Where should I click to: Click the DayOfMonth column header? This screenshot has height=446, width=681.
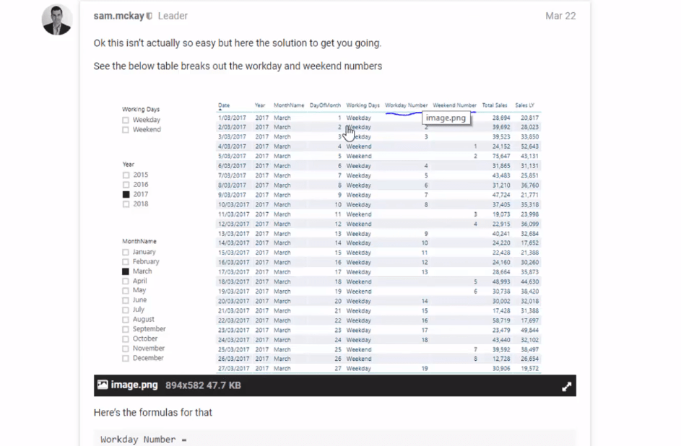pos(325,105)
